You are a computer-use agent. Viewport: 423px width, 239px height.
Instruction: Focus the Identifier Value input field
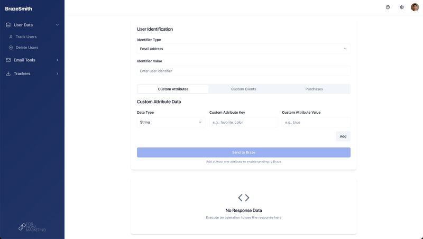pos(243,71)
